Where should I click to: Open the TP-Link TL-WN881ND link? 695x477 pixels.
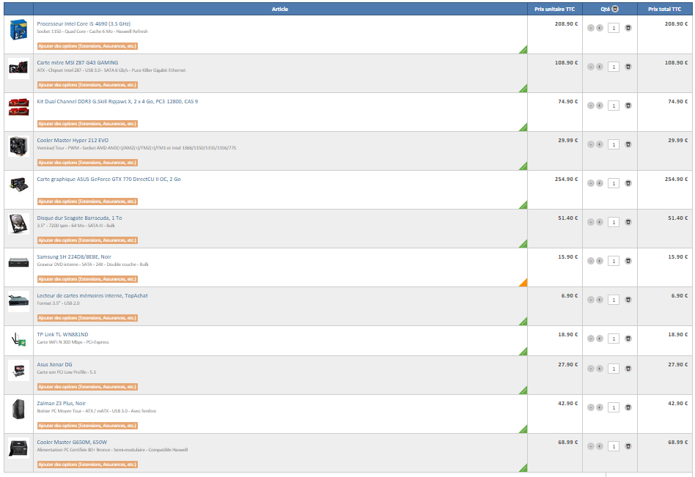62,335
